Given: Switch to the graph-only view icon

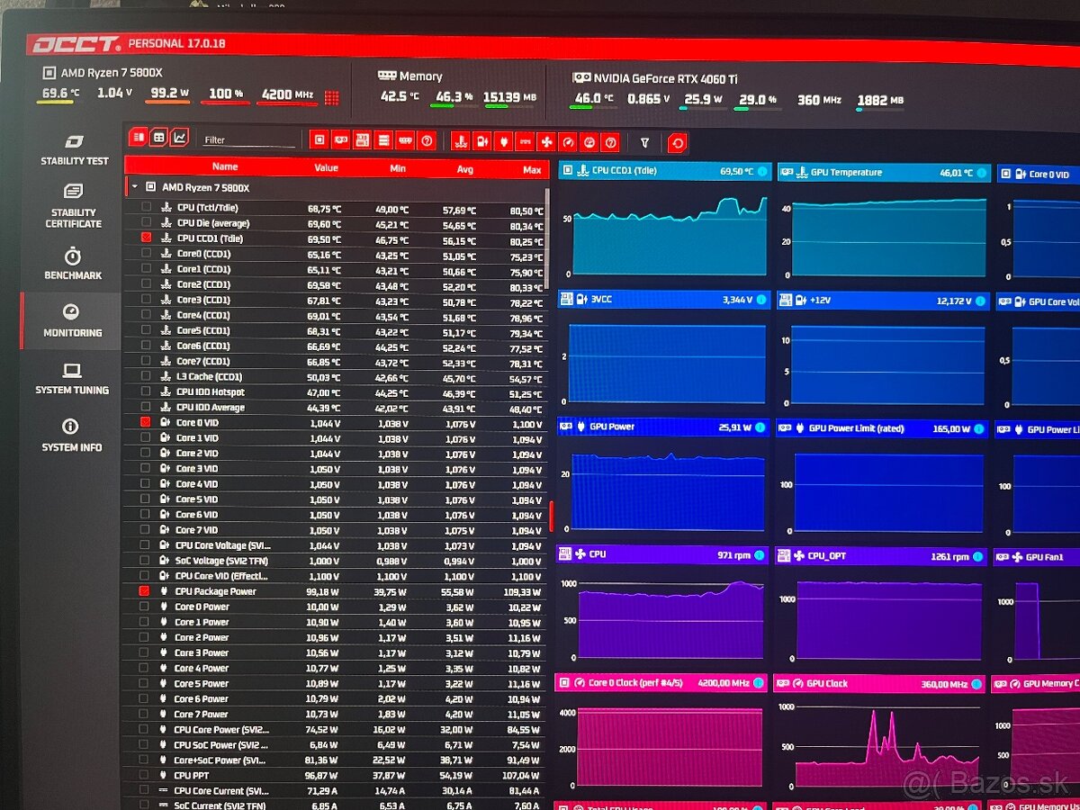Looking at the screenshot, I should [x=180, y=138].
